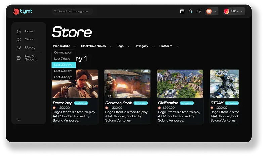Select Last 7 days option
Screen dimensions: 264x156
click(x=63, y=59)
